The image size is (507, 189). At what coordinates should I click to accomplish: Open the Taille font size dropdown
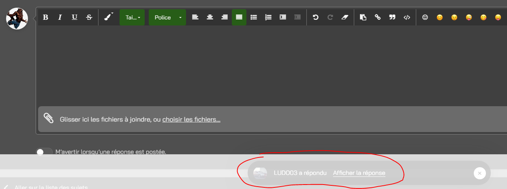pos(132,17)
